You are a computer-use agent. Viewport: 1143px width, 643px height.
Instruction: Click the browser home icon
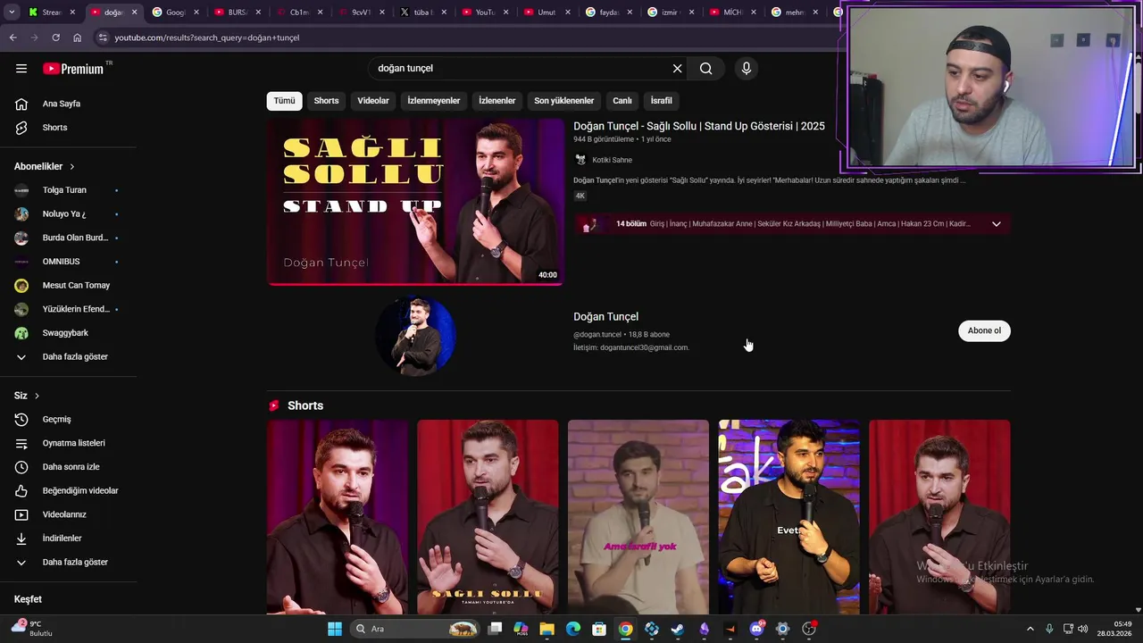pos(77,38)
